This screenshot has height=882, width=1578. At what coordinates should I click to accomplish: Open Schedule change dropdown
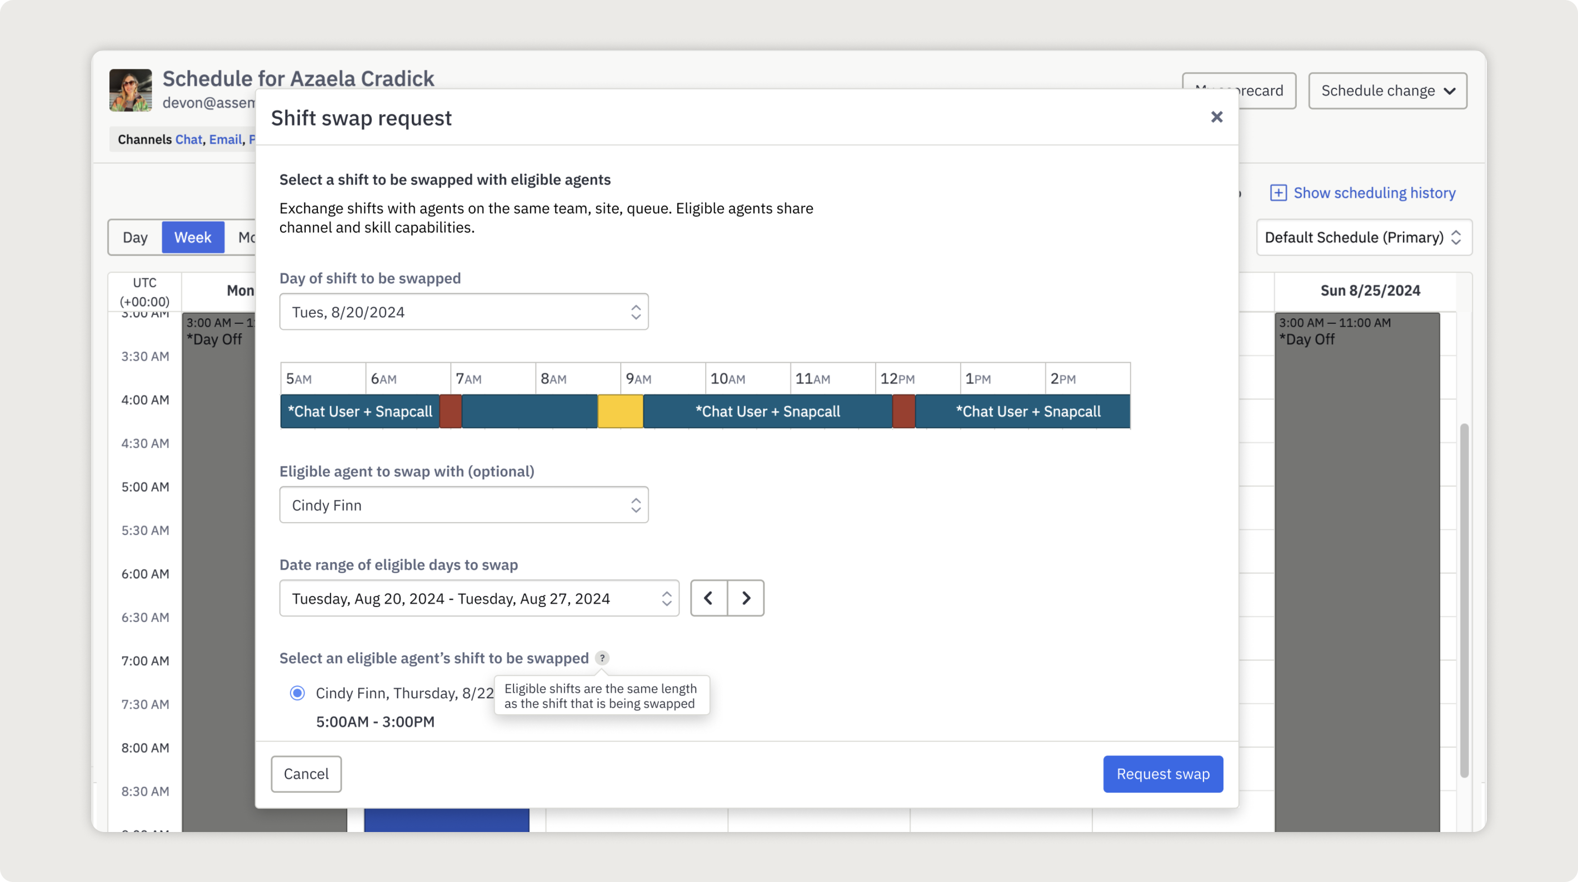[x=1387, y=91]
